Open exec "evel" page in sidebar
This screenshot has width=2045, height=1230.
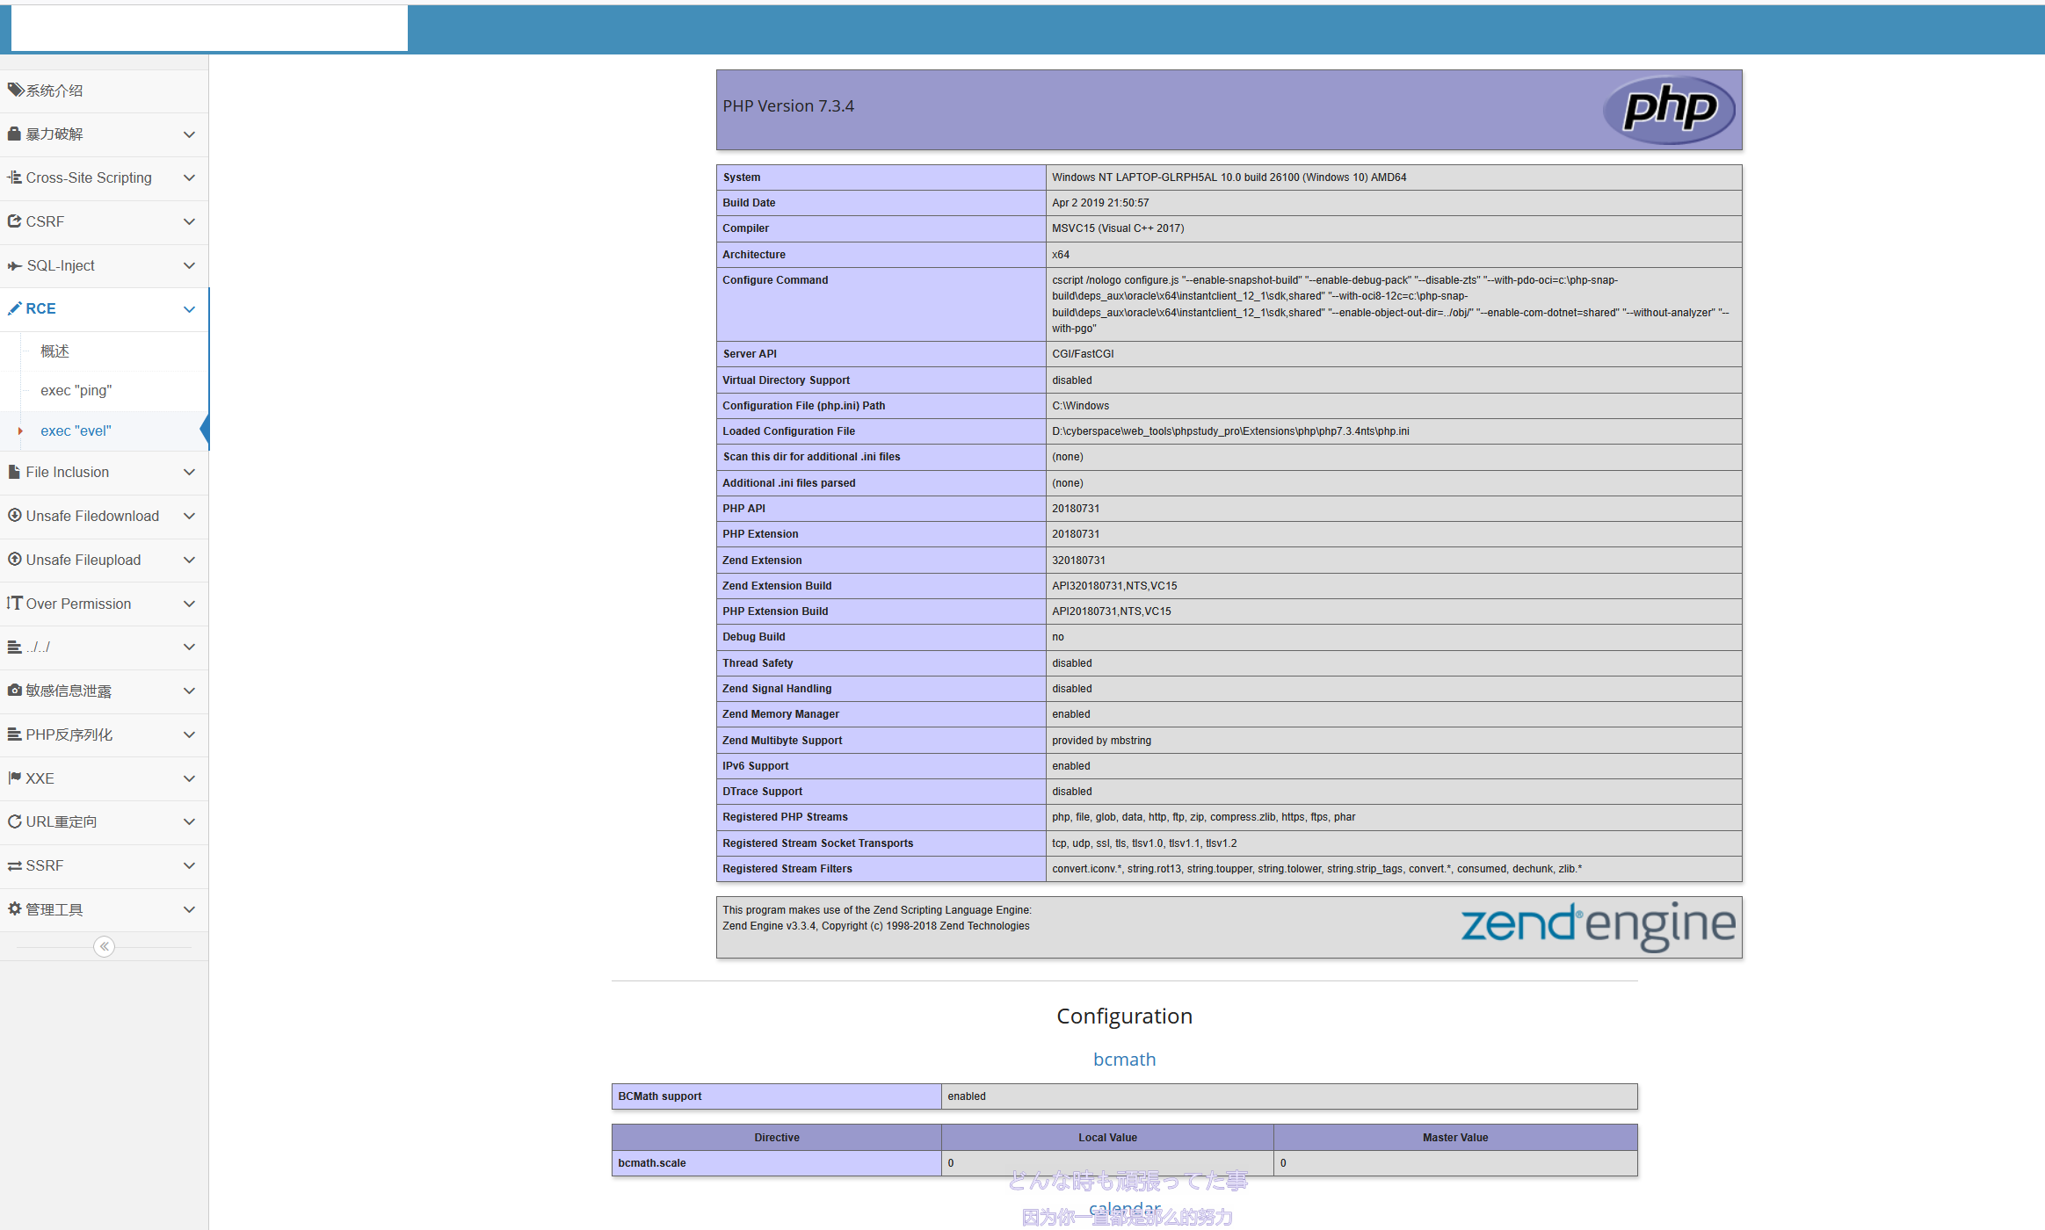[x=76, y=430]
